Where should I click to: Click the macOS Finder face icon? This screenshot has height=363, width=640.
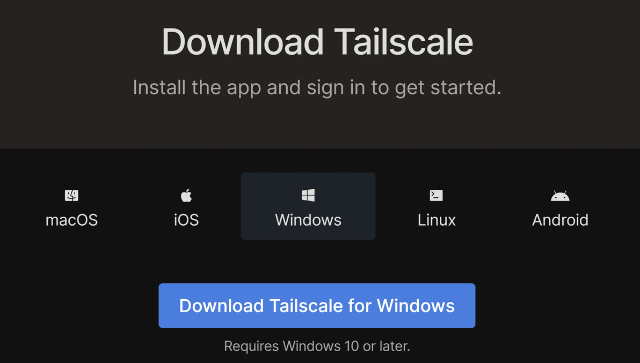[x=71, y=196]
